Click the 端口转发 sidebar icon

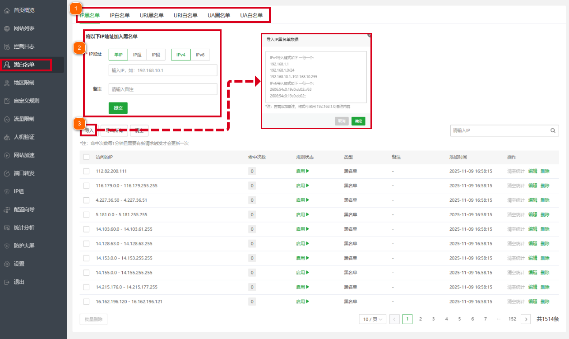pyautogui.click(x=7, y=173)
